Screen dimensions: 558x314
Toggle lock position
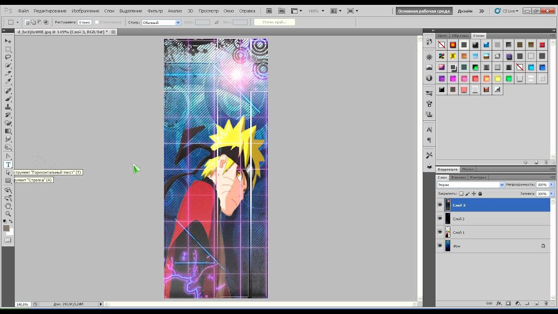474,194
